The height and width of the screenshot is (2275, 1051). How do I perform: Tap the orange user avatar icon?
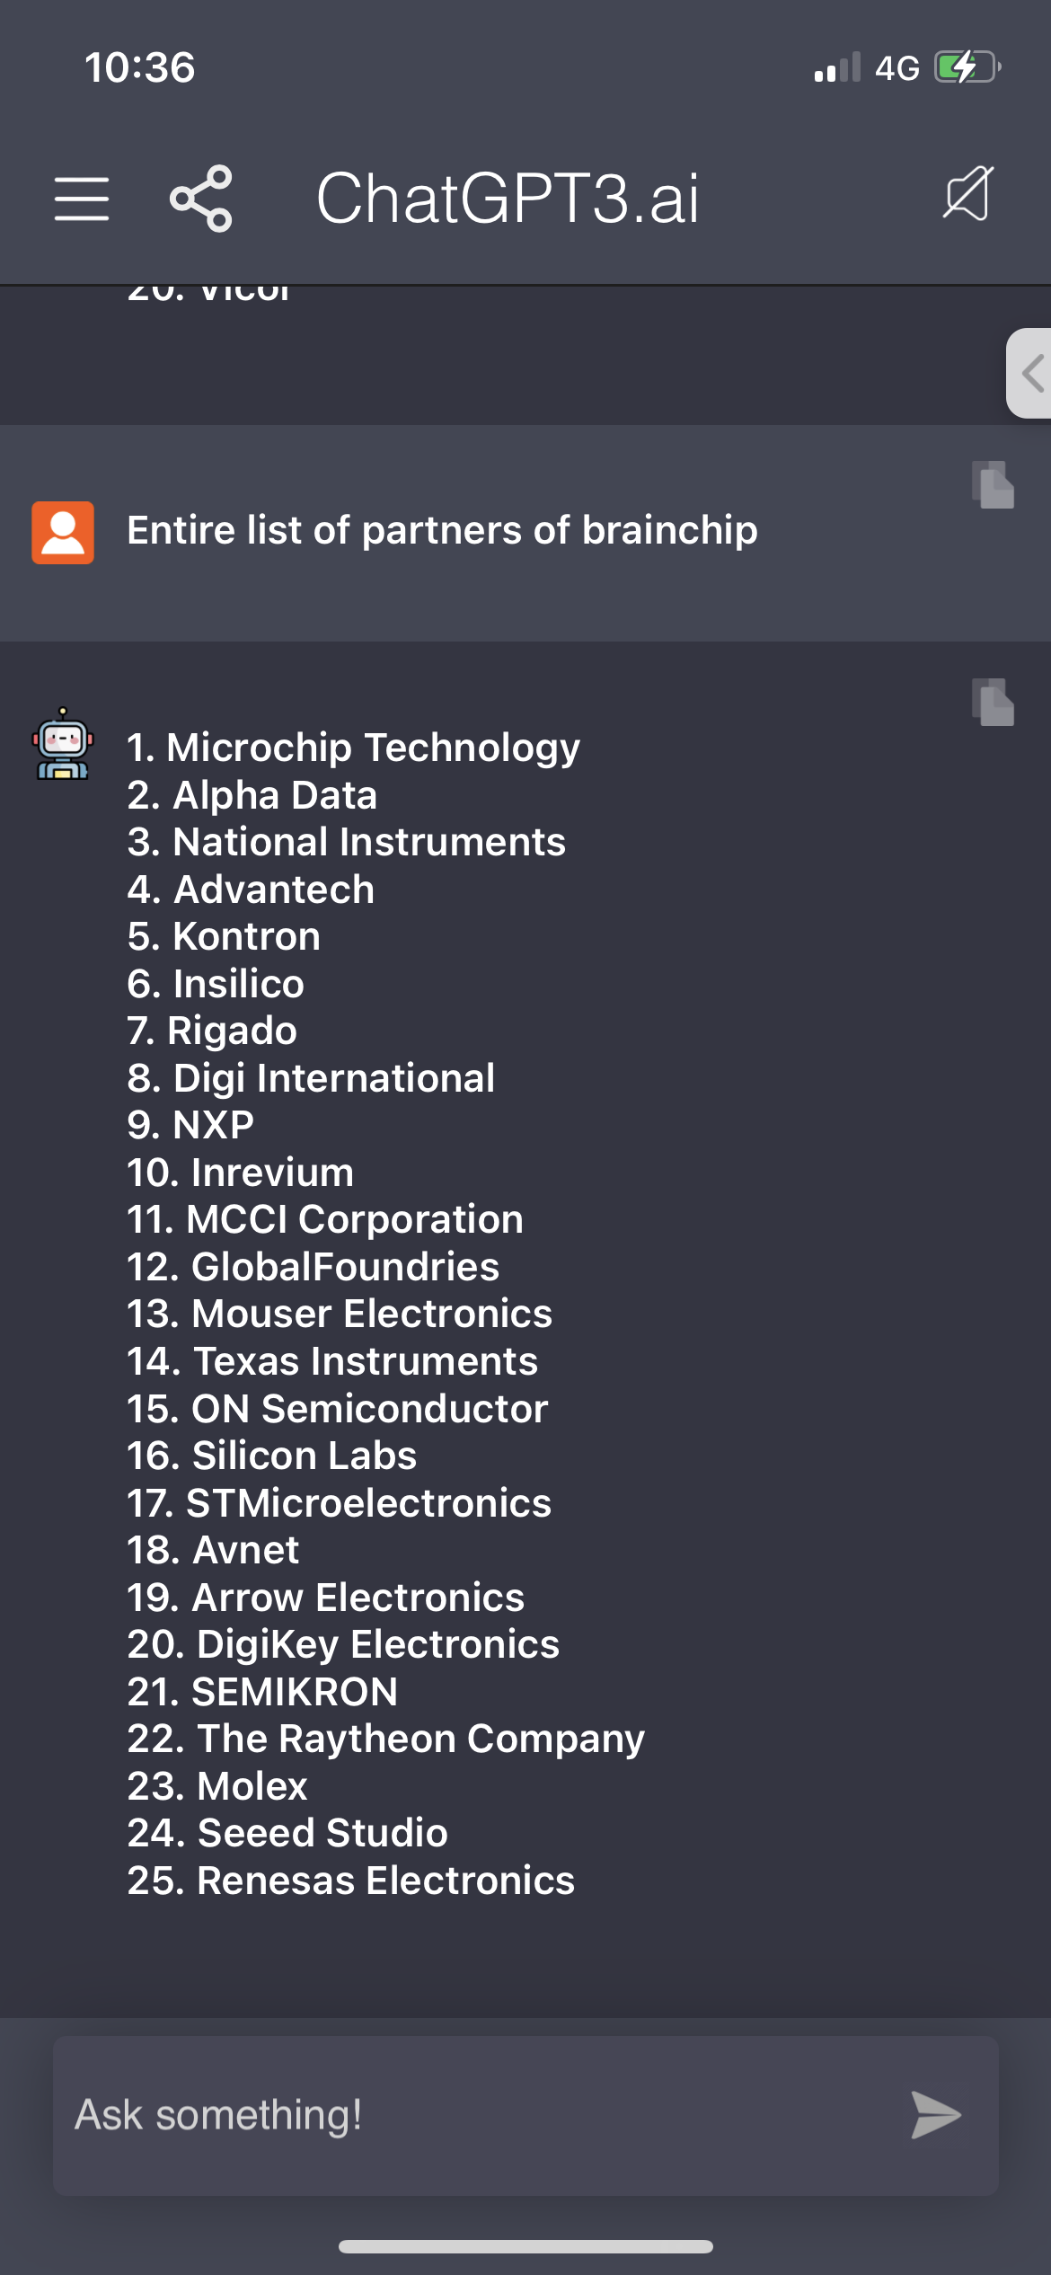tap(63, 532)
